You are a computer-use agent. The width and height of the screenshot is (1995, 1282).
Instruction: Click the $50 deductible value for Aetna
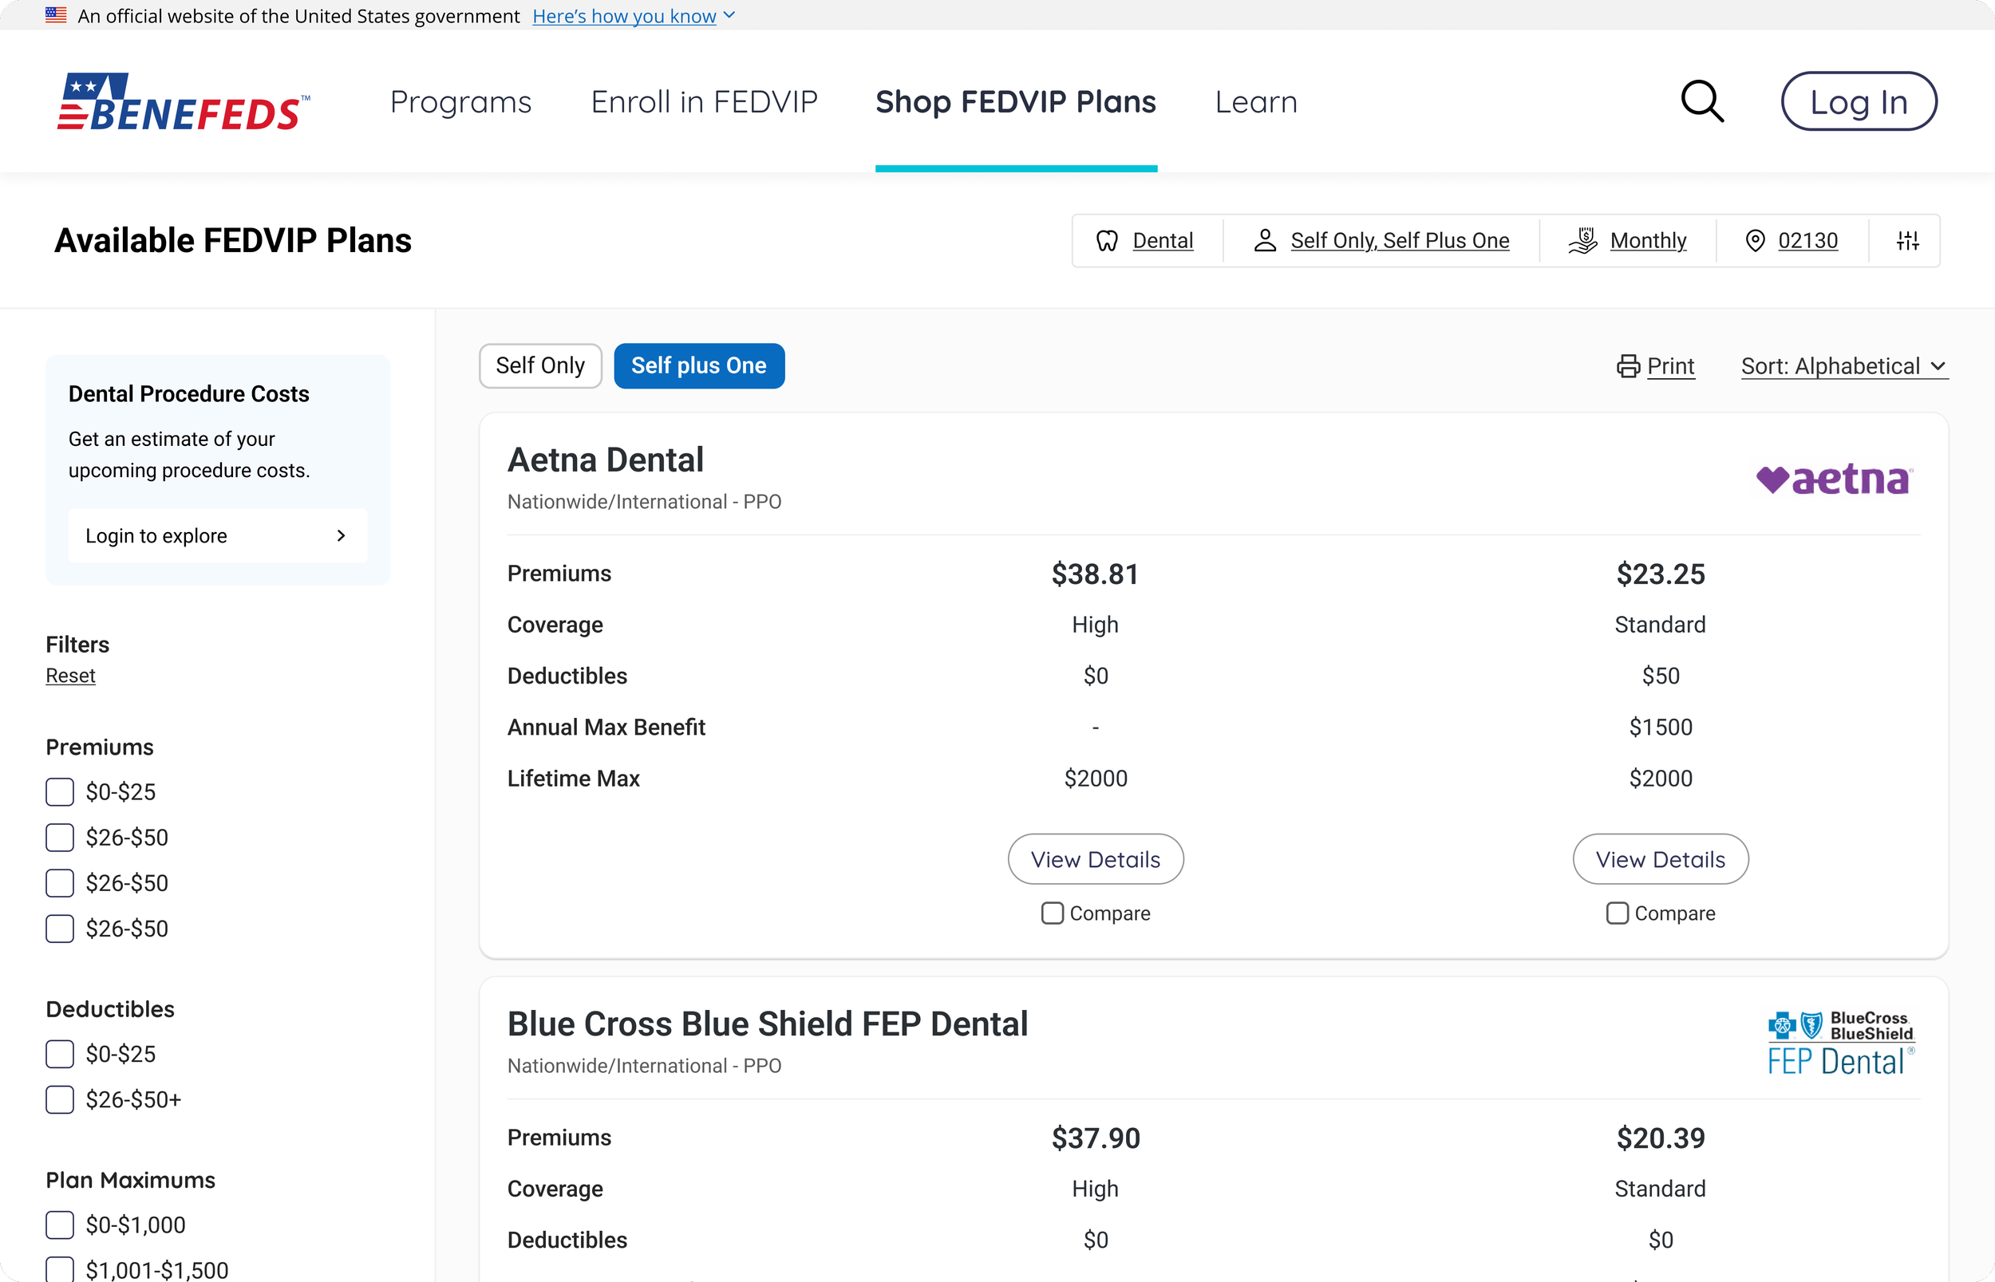(1661, 676)
